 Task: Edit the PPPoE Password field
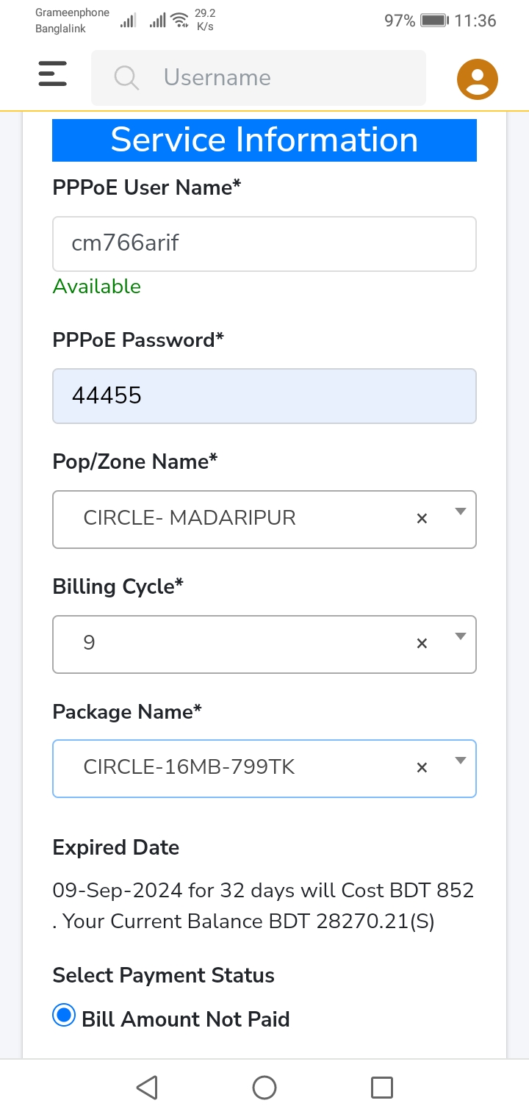(264, 396)
